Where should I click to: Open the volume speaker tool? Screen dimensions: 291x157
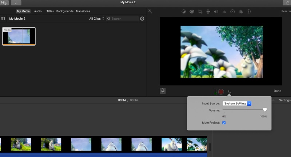click(x=216, y=12)
